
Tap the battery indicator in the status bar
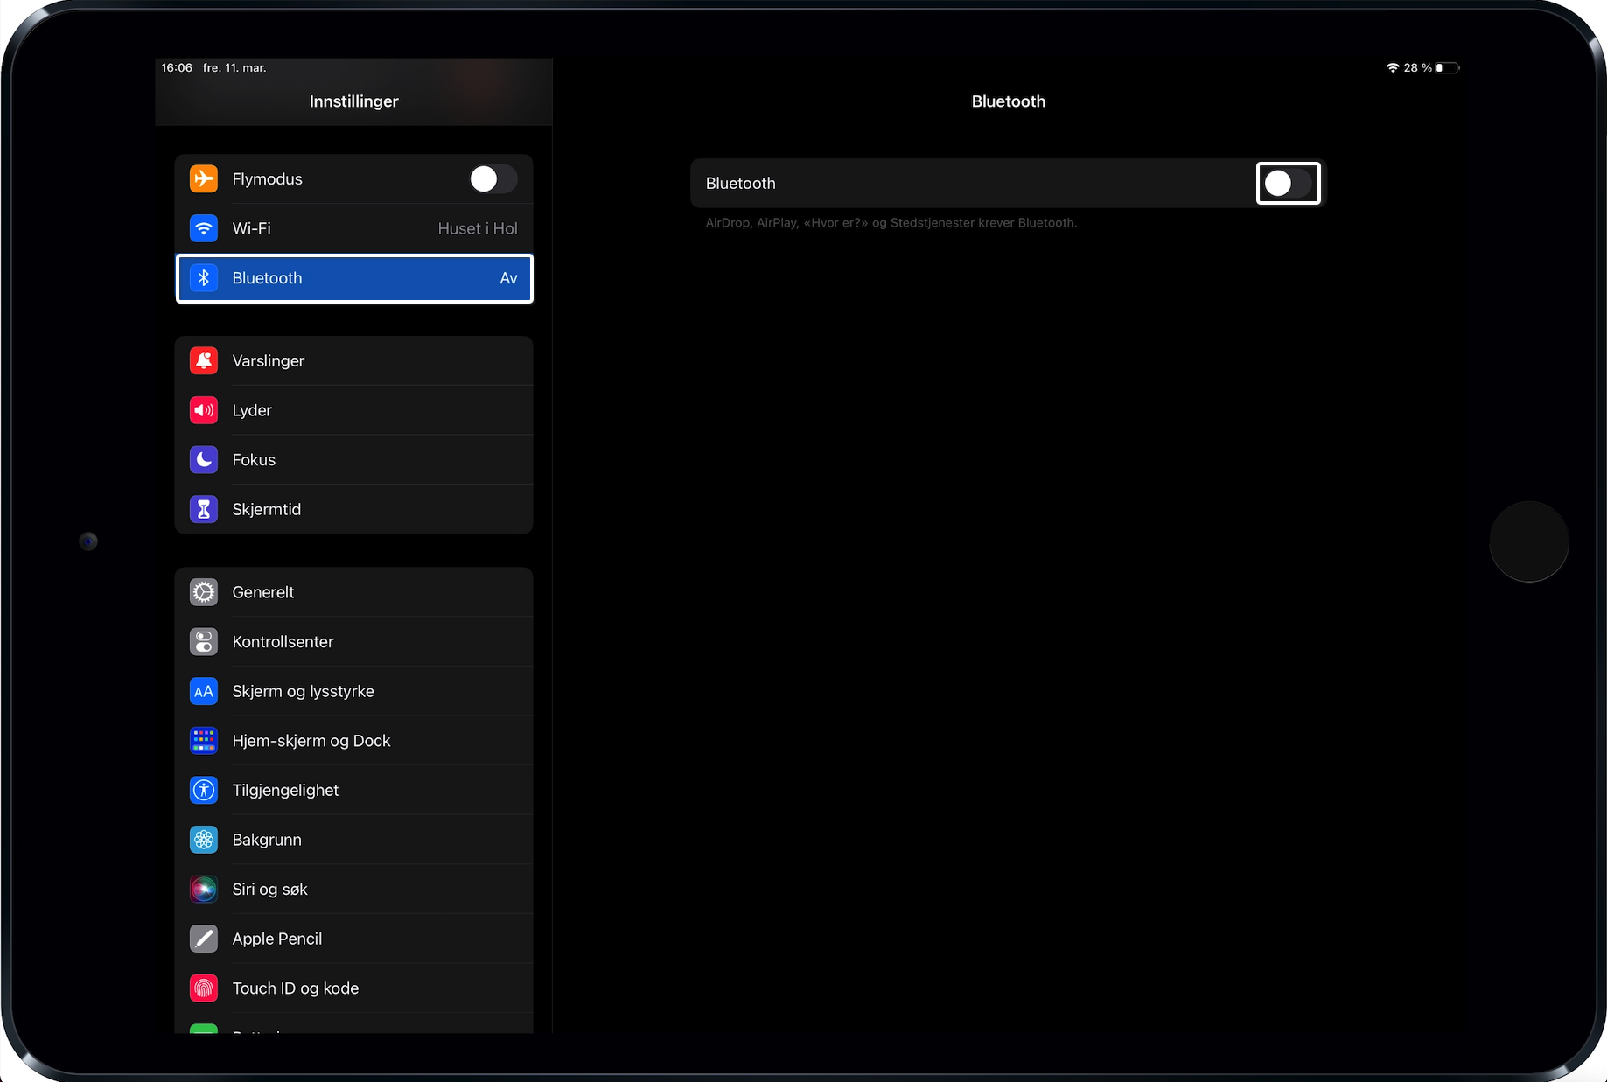click(1447, 67)
